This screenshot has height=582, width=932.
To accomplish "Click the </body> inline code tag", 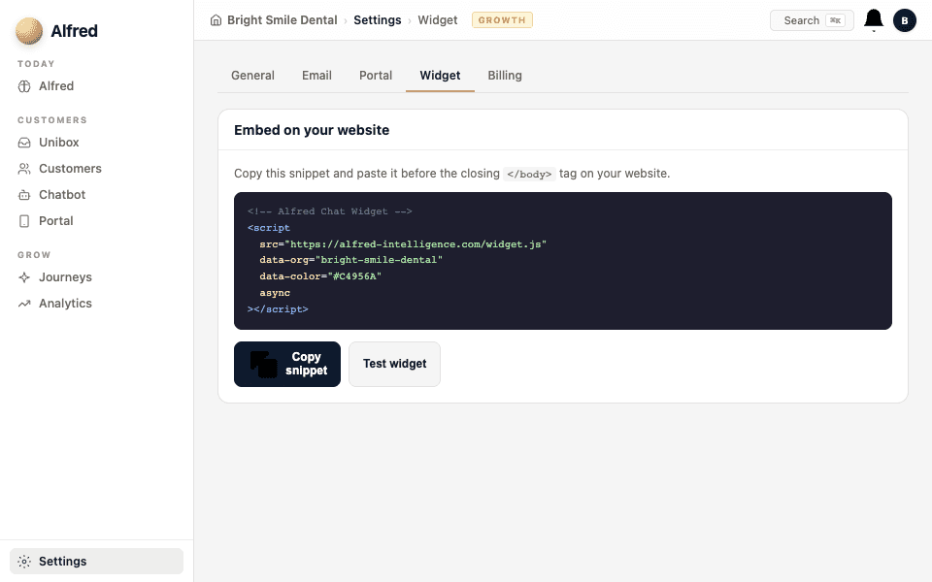I will tap(529, 174).
